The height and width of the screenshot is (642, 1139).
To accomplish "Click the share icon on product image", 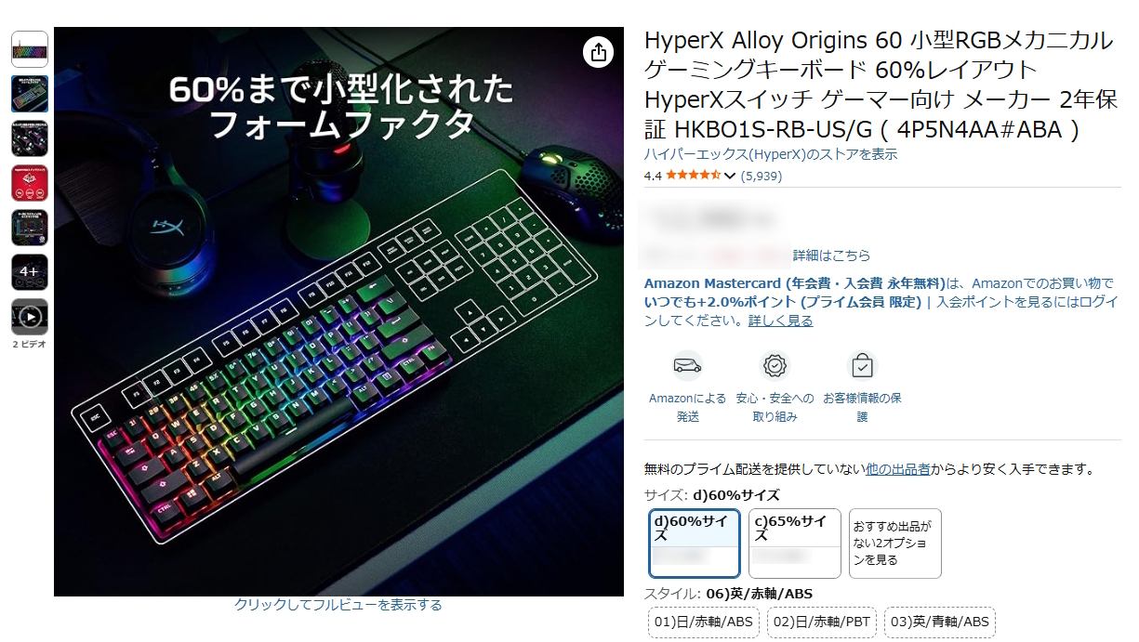I will (x=599, y=52).
